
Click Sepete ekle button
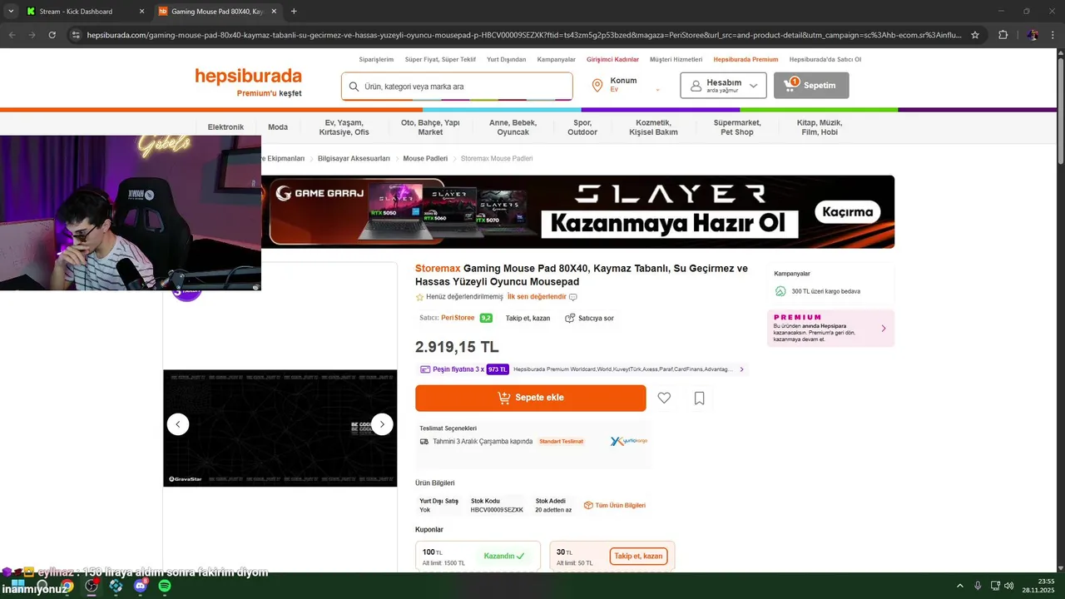point(531,398)
